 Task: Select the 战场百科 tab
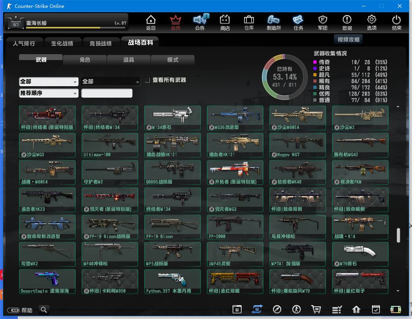pyautogui.click(x=140, y=42)
